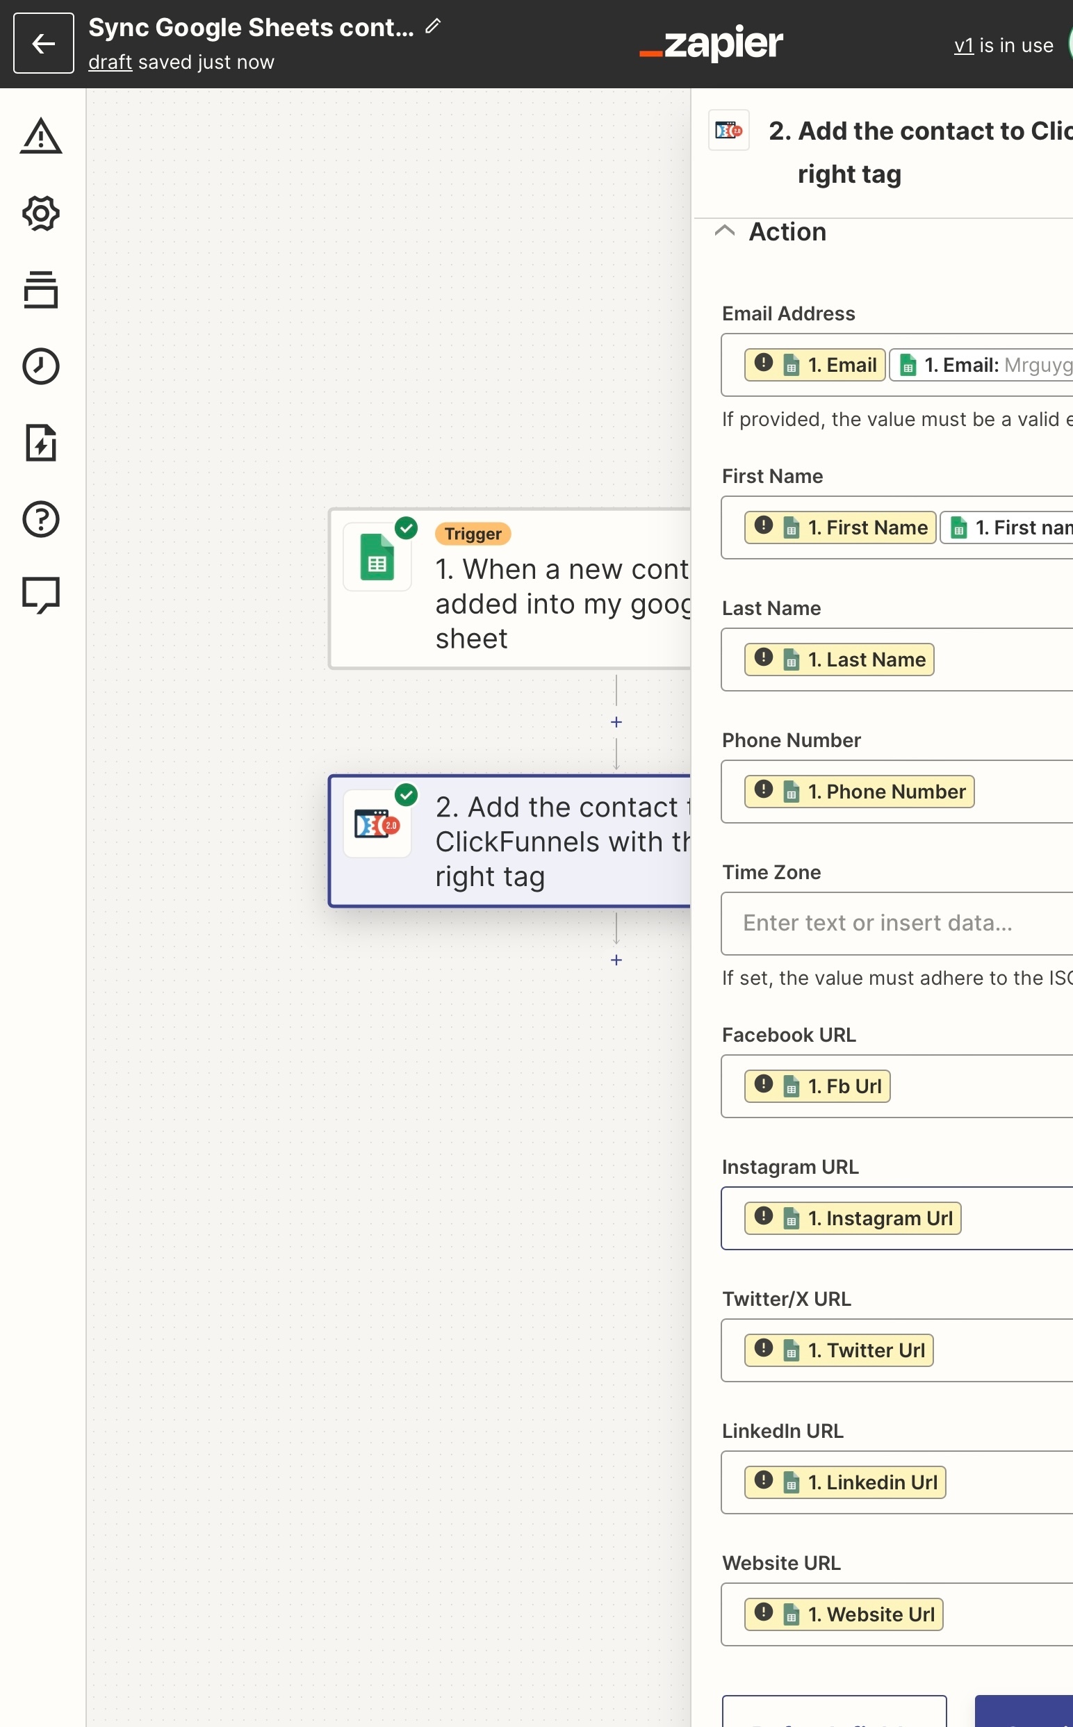Click the ClickFunnels icon on step 2 card

tap(377, 824)
